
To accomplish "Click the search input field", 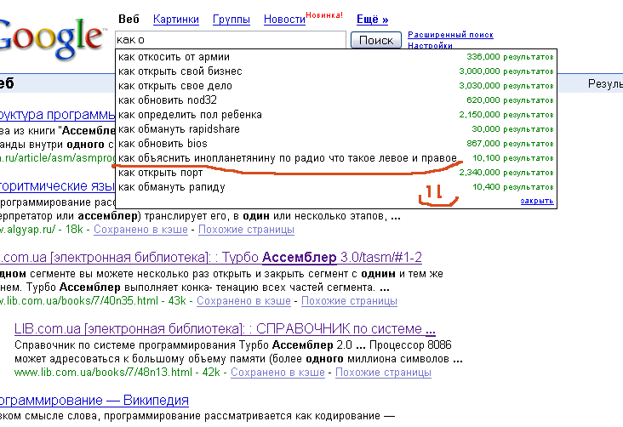I will click(231, 40).
